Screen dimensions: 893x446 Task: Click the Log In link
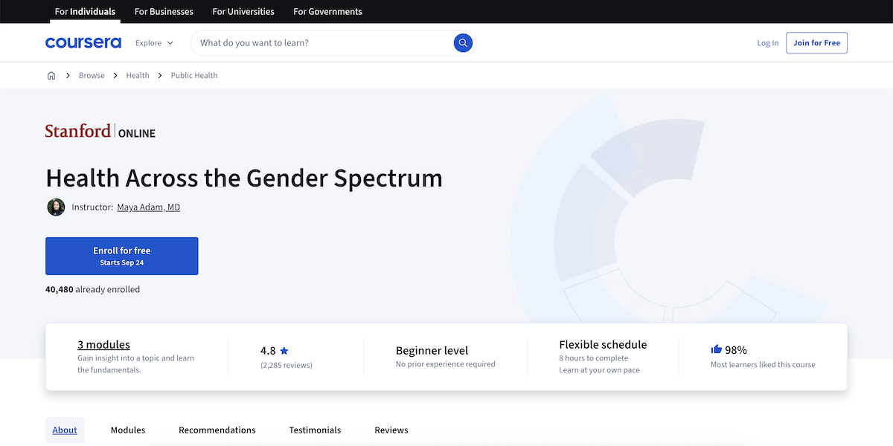coord(768,43)
